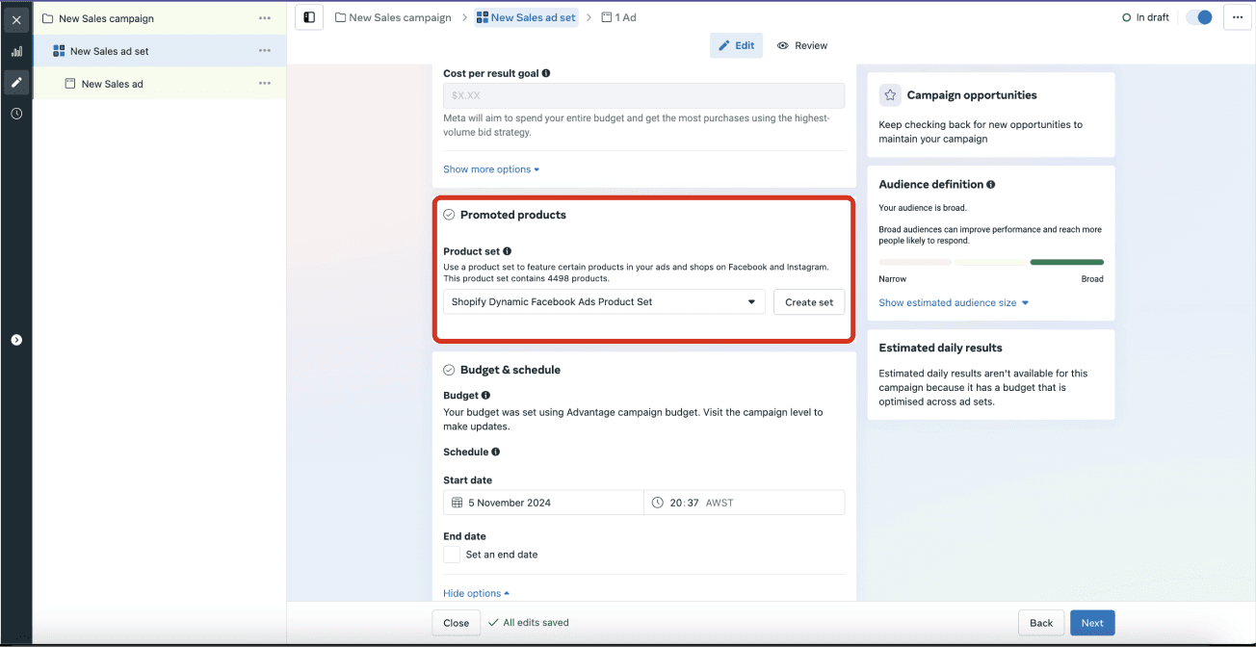This screenshot has height=647, width=1256.
Task: Switch to the Review tab
Action: (x=802, y=45)
